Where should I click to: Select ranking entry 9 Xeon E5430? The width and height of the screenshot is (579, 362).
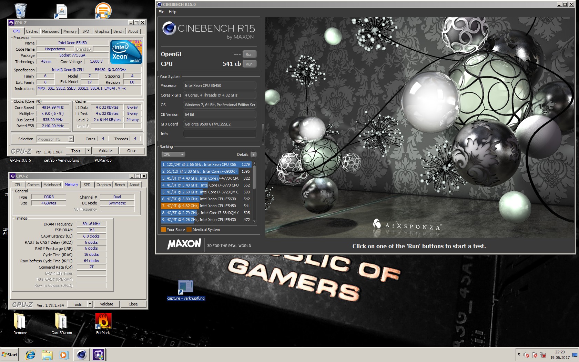point(206,220)
